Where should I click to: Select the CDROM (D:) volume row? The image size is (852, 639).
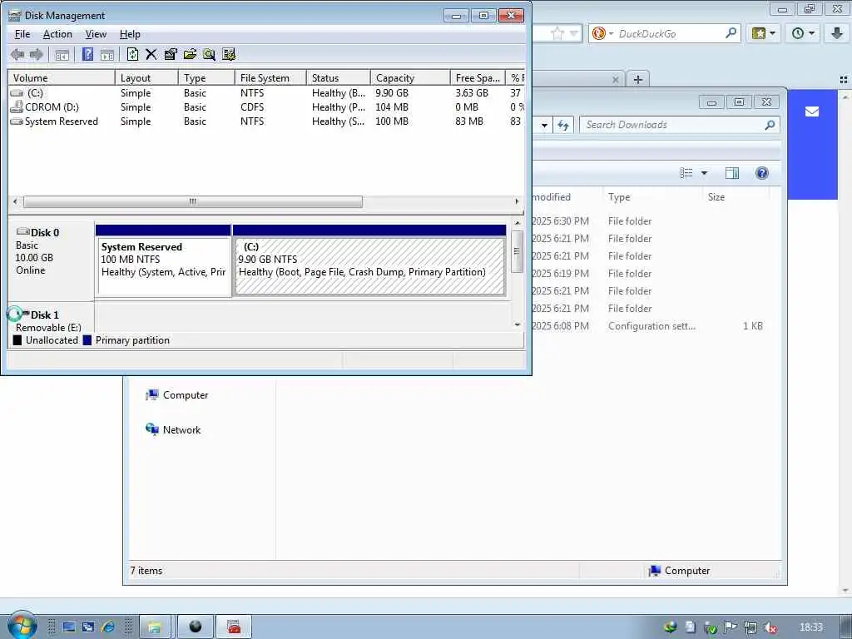(x=266, y=107)
